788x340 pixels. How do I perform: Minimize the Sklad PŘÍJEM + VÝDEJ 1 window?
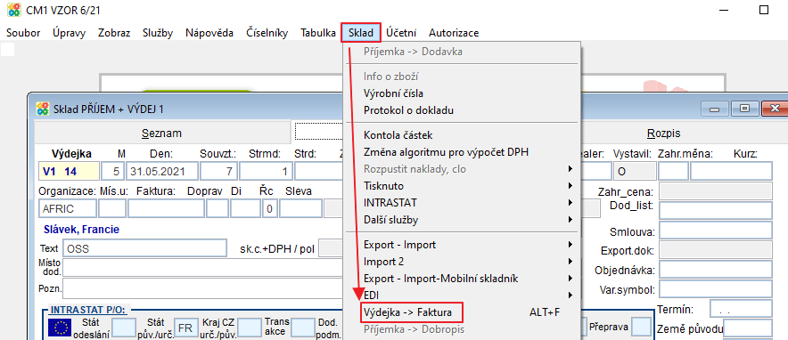point(716,108)
